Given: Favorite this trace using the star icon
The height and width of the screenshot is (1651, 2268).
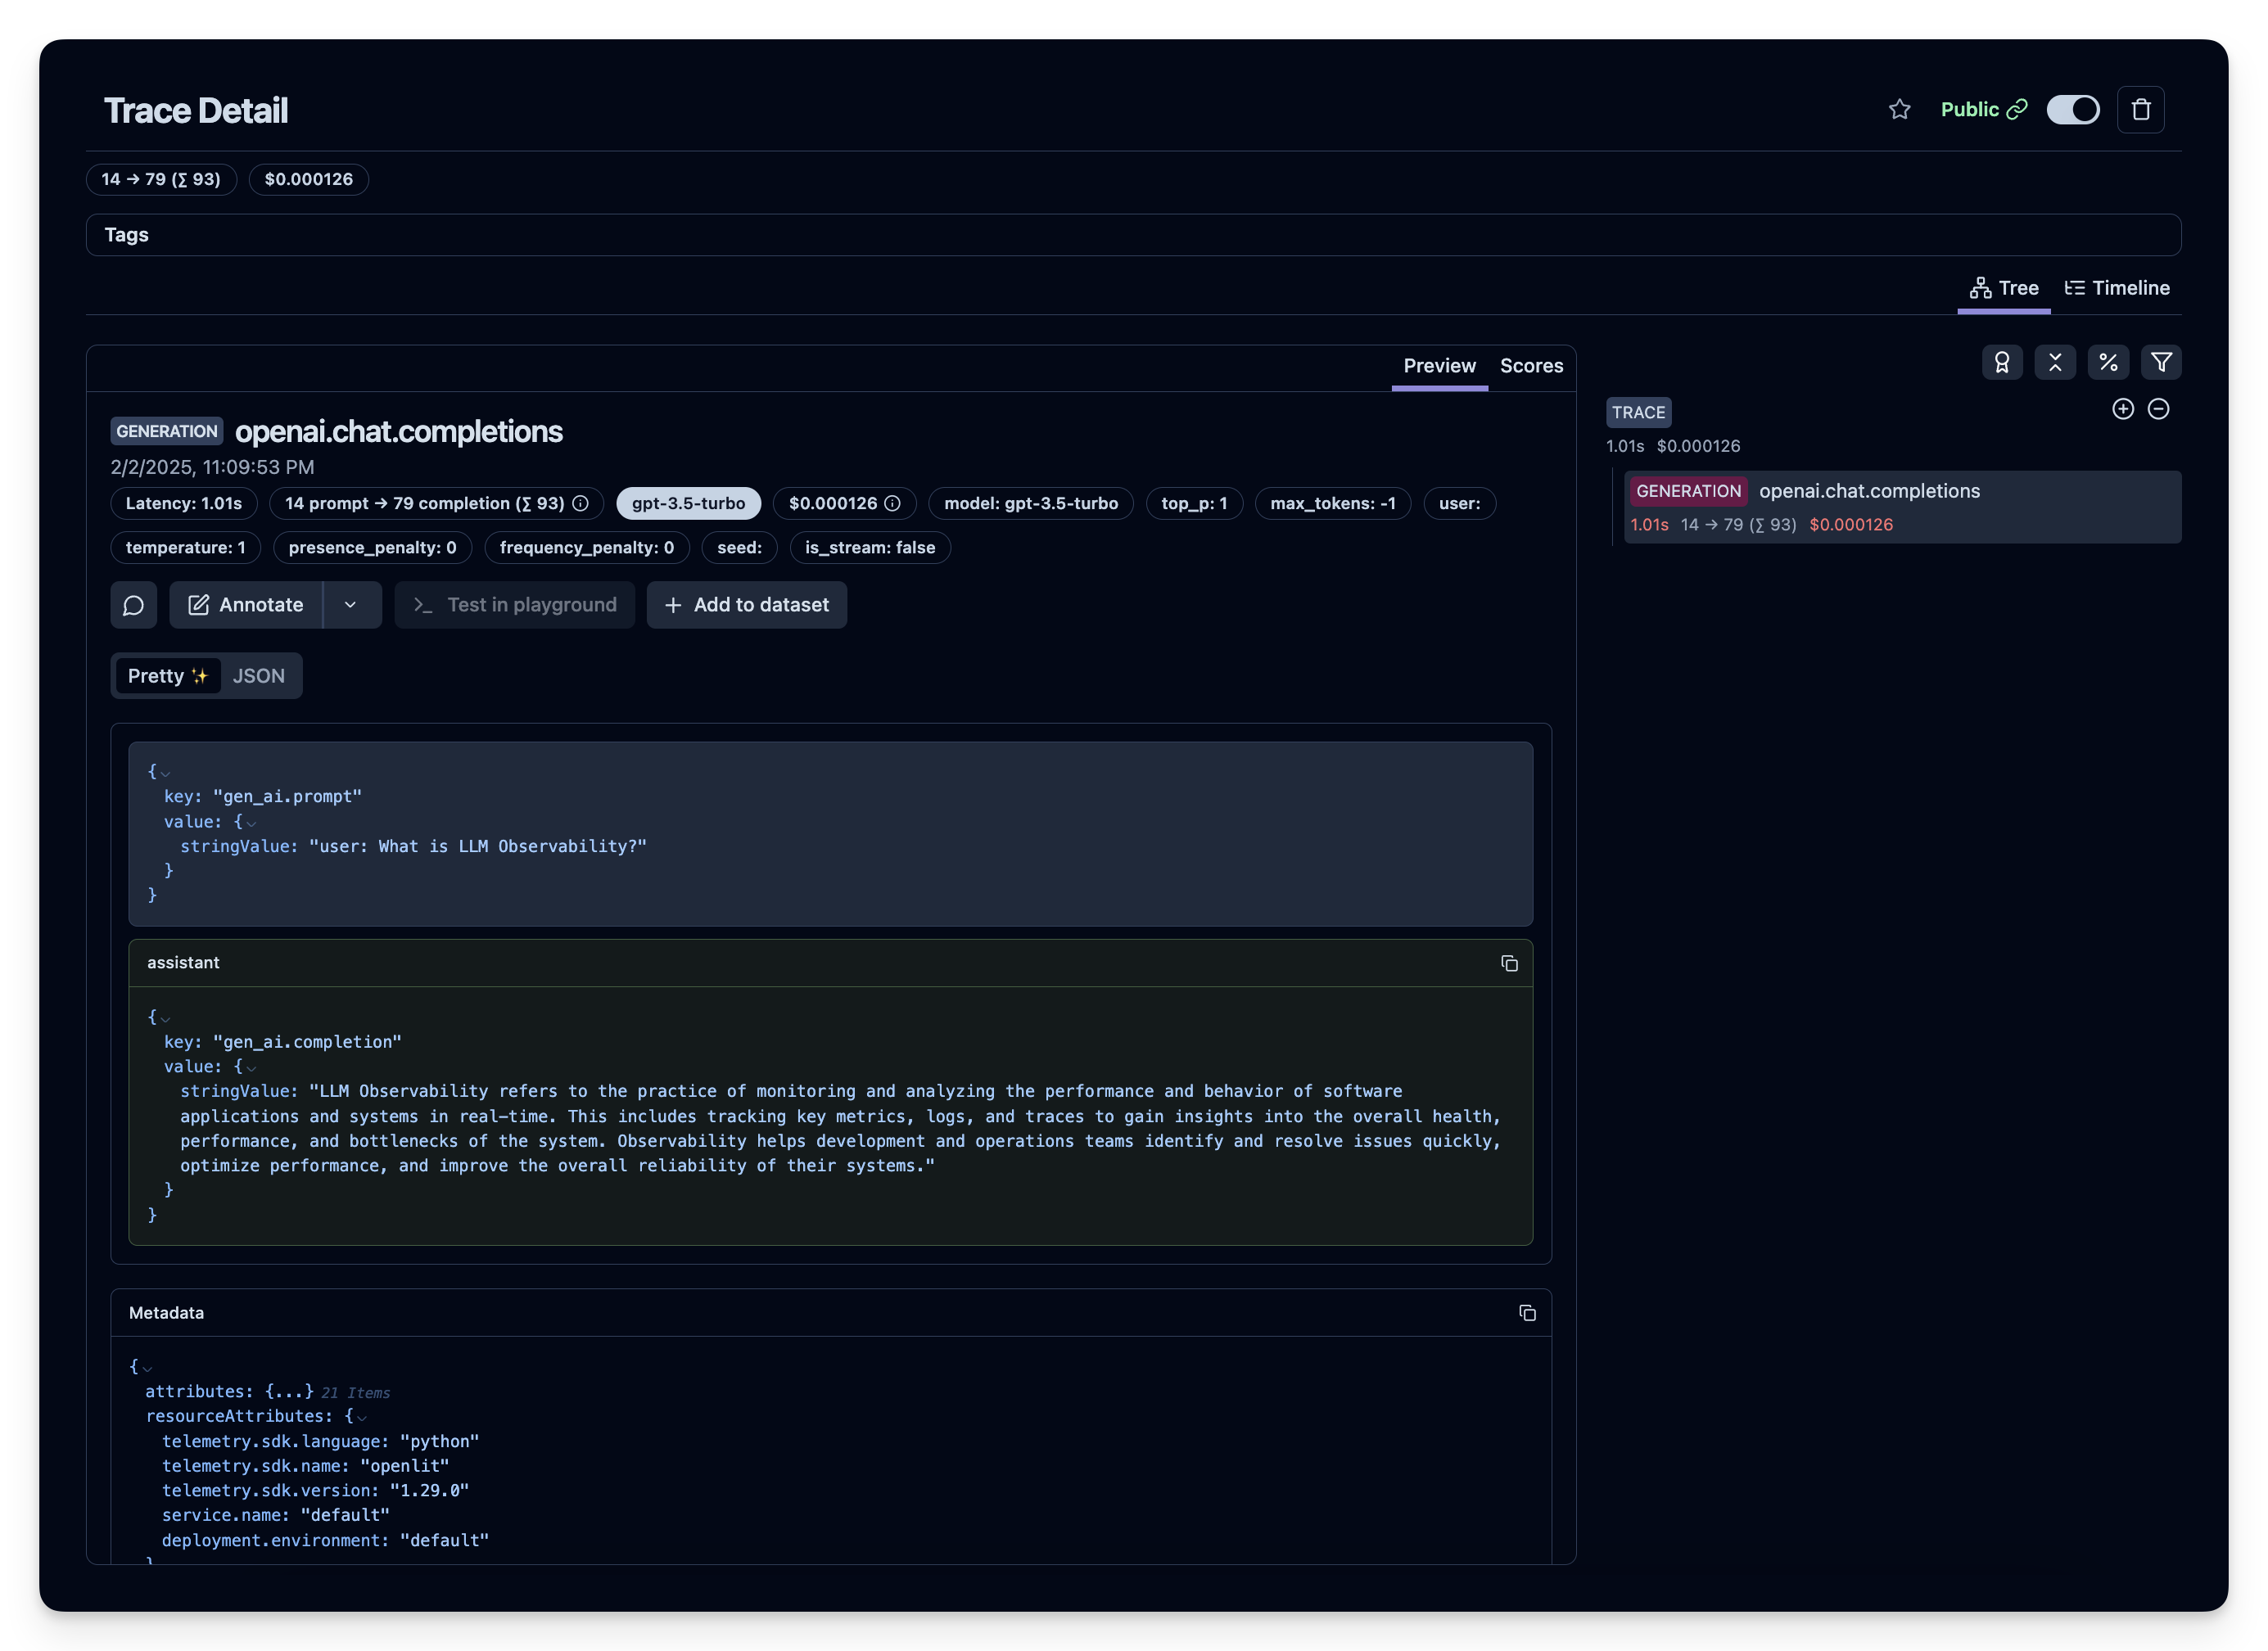Looking at the screenshot, I should coord(1899,110).
